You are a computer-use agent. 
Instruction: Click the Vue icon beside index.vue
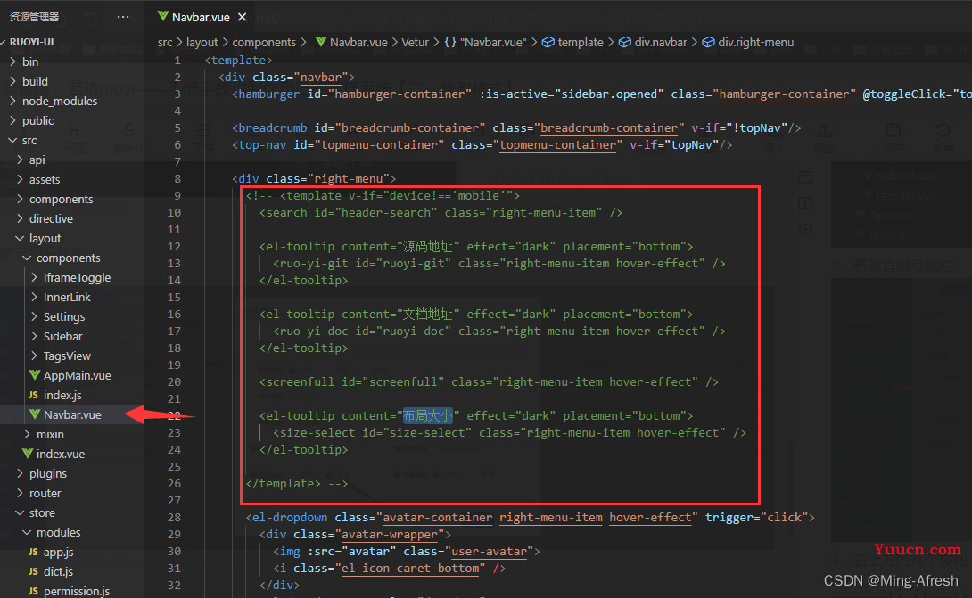pyautogui.click(x=28, y=455)
